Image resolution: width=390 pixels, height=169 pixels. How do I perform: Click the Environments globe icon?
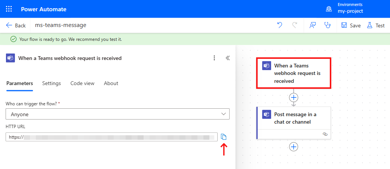pos(329,9)
